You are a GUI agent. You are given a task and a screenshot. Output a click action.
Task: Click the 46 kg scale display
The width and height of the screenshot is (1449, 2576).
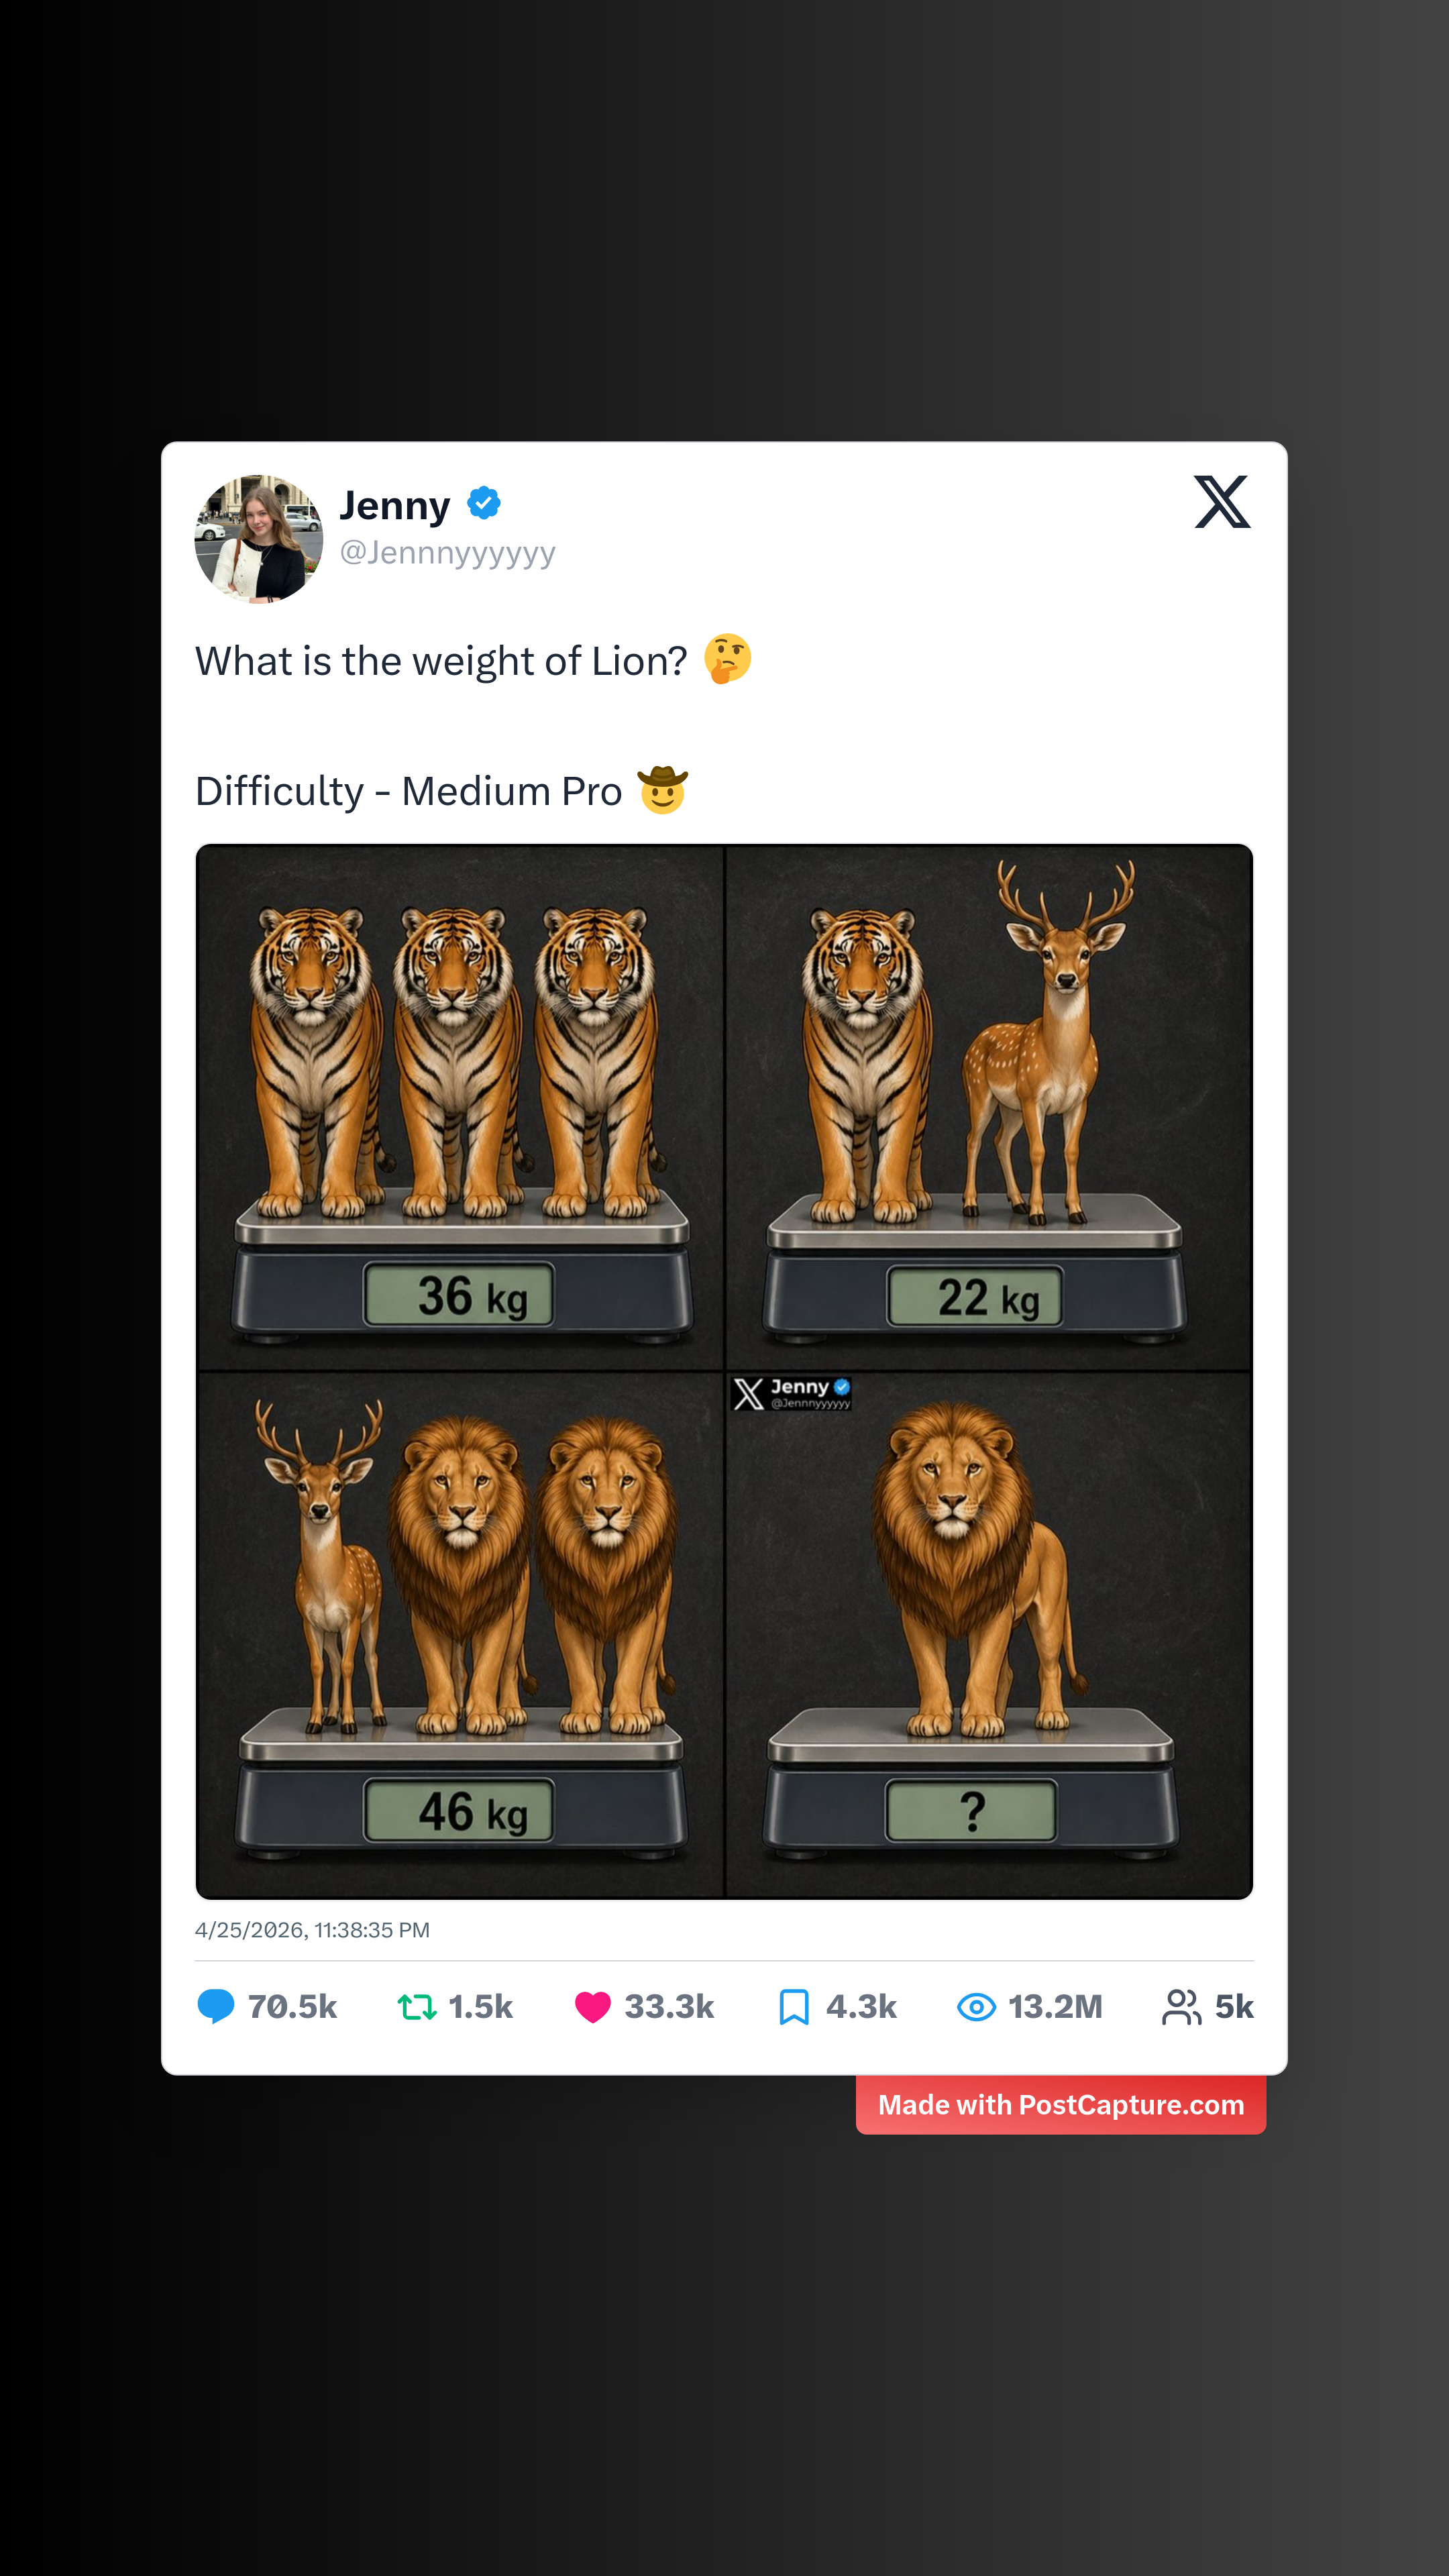pos(459,1811)
